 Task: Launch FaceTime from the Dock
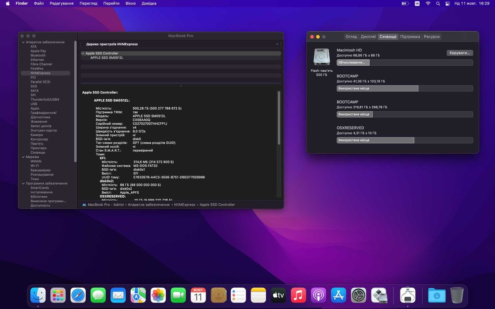[x=178, y=296]
